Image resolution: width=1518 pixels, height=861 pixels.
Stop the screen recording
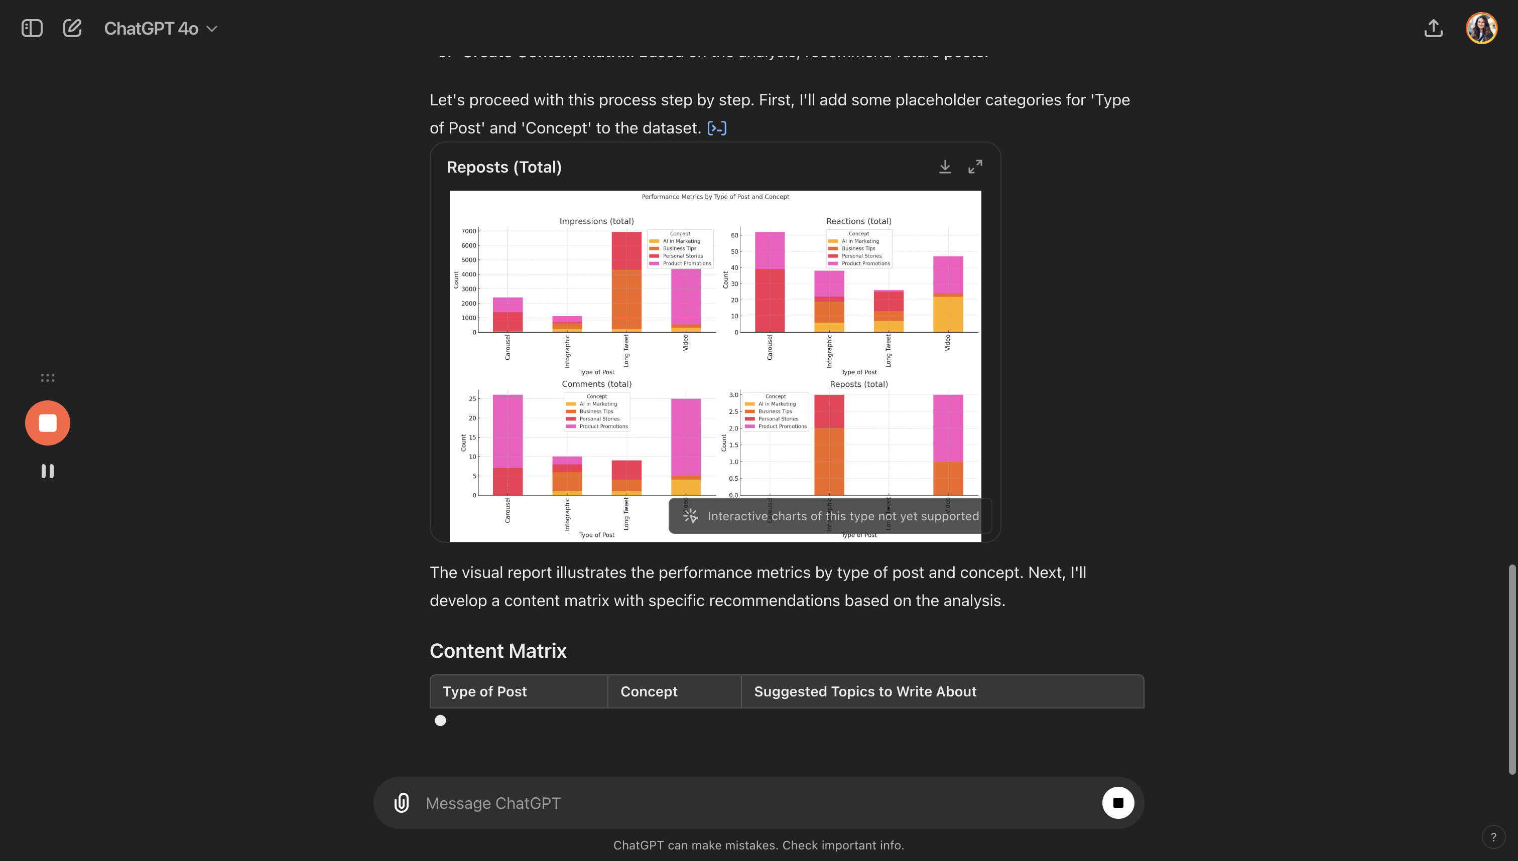(x=47, y=423)
